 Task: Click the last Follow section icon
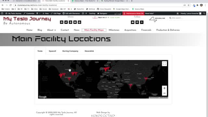pyautogui.click(x=142, y=22)
